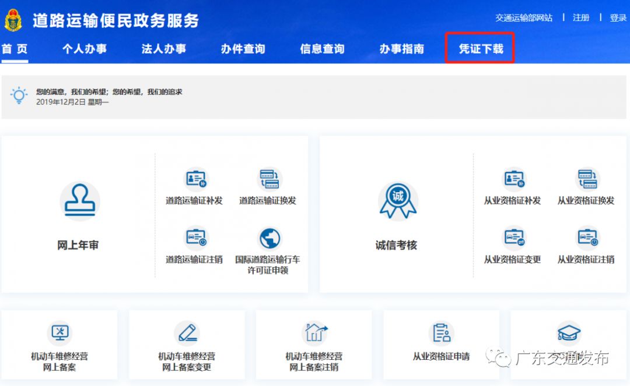Click the 国际道路运输行车许可证申领 globe icon

pos(269,238)
